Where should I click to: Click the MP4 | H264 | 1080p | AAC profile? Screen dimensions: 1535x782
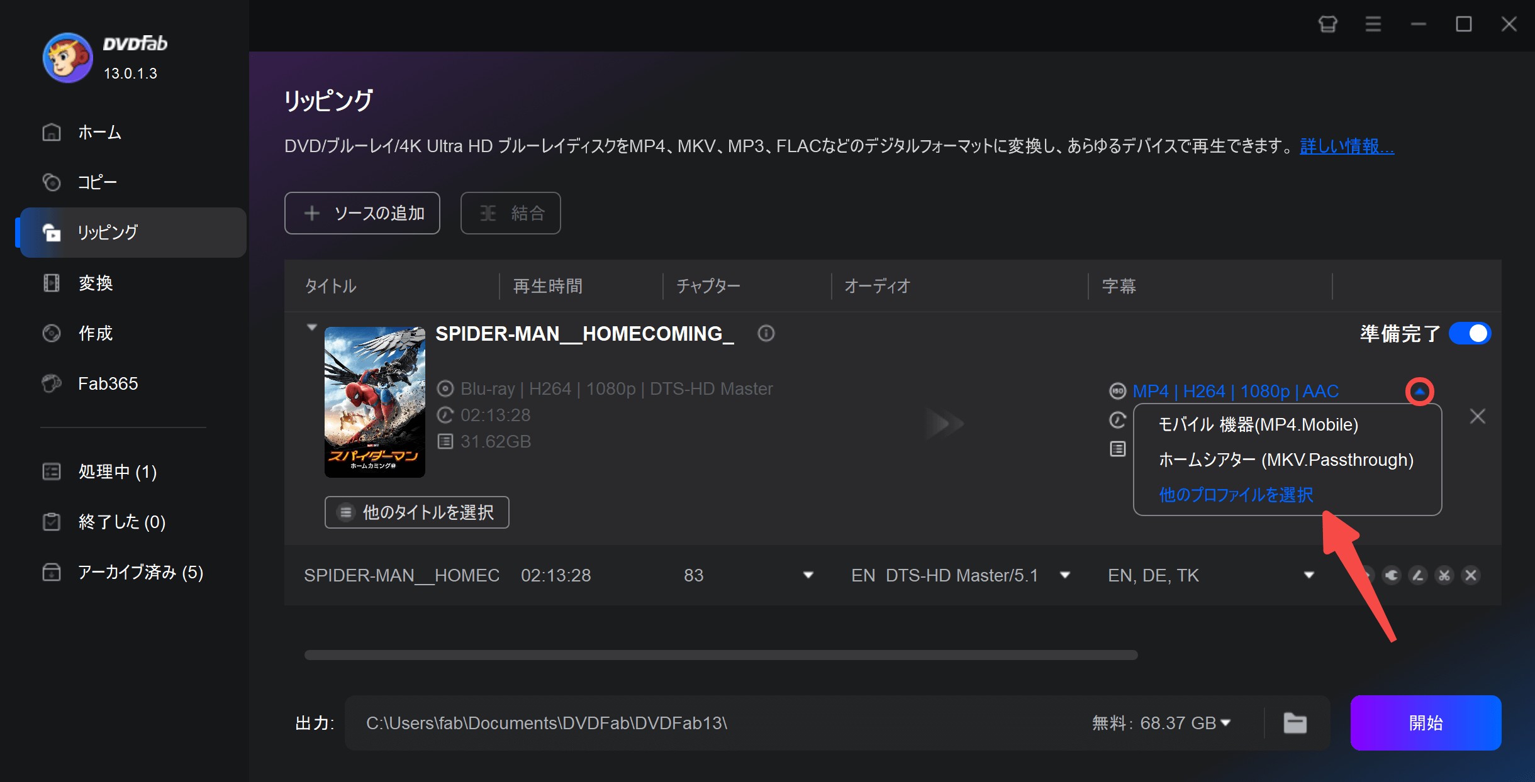1236,391
